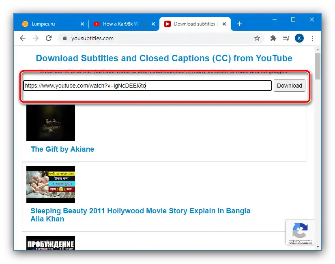Click the reCAPTCHA badge
Image resolution: width=335 pixels, height=264 pixels.
point(300,232)
